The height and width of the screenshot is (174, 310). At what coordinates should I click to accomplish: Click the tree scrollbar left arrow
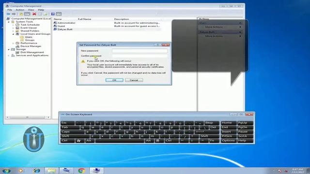[8, 117]
